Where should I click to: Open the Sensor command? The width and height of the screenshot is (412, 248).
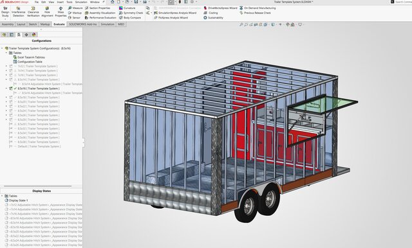coord(75,17)
